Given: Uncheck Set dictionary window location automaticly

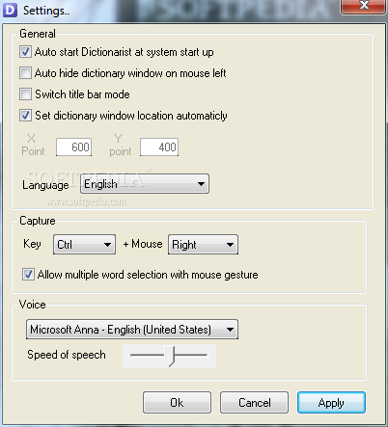Looking at the screenshot, I should (25, 116).
